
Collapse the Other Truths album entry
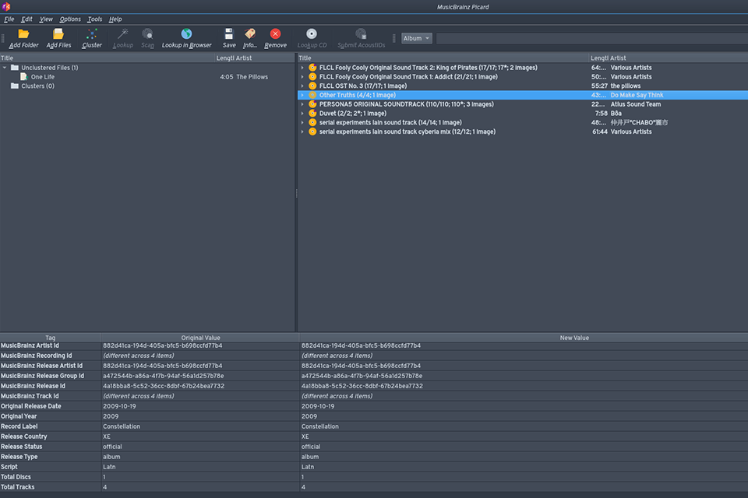coord(304,94)
